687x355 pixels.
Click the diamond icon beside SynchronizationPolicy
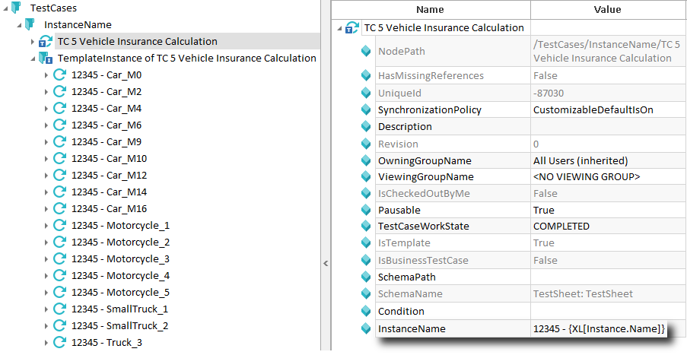pyautogui.click(x=367, y=109)
